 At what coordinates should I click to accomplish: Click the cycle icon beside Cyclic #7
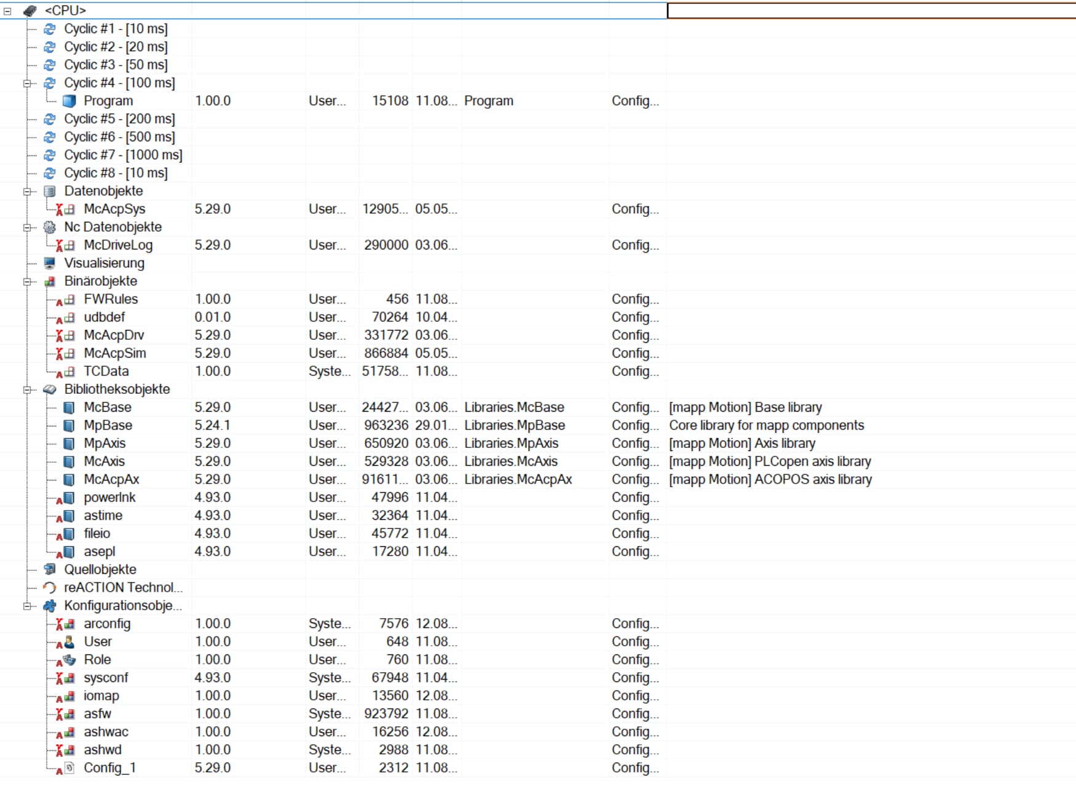tap(50, 155)
